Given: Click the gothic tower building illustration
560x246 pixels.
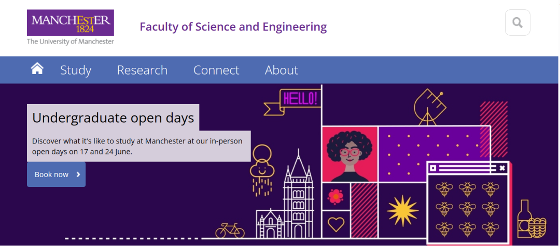Looking at the screenshot, I should [x=298, y=197].
